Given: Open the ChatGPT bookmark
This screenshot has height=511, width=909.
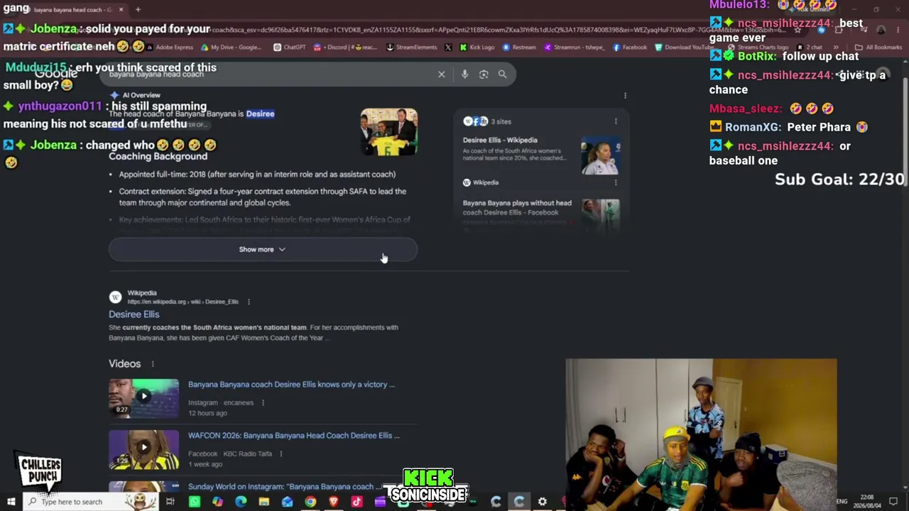Looking at the screenshot, I should tap(289, 48).
